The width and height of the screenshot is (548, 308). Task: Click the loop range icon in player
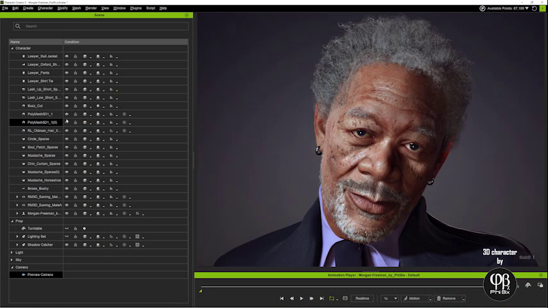[332, 298]
